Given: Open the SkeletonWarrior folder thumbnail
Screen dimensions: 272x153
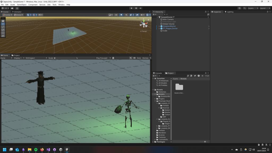Looking at the screenshot, I should 179,87.
